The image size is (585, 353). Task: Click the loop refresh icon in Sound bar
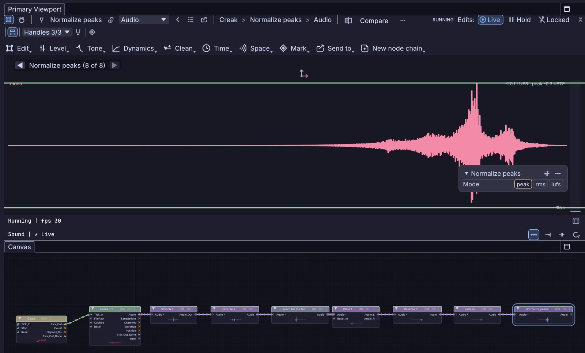[x=576, y=235]
